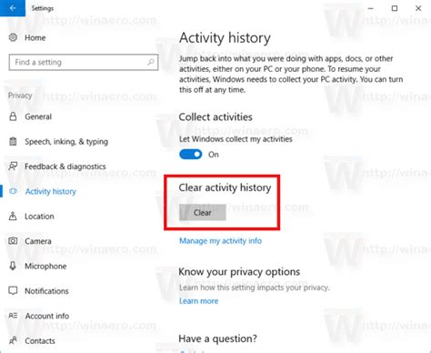Click the Clear button
This screenshot has width=431, height=353.
[x=203, y=212]
